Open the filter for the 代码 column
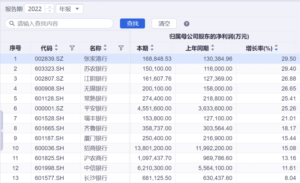Image resolution: width=300 pixels, height=183 pixels. point(72,48)
